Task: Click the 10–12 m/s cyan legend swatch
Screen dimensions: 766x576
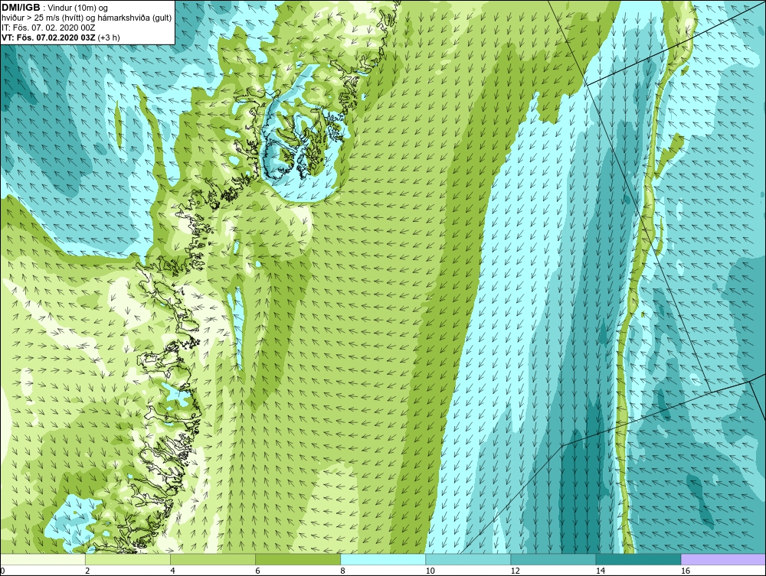Action: [468, 559]
